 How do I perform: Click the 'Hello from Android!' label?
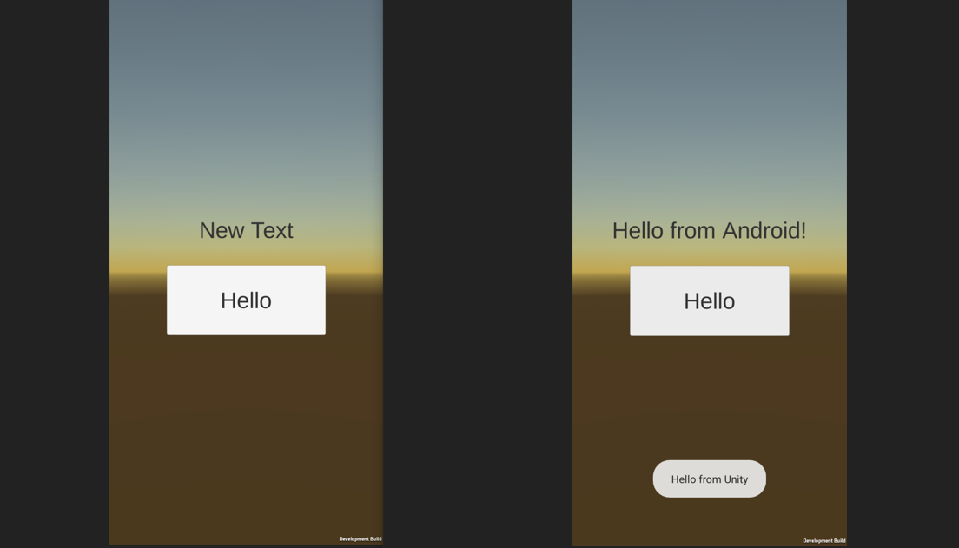(709, 230)
